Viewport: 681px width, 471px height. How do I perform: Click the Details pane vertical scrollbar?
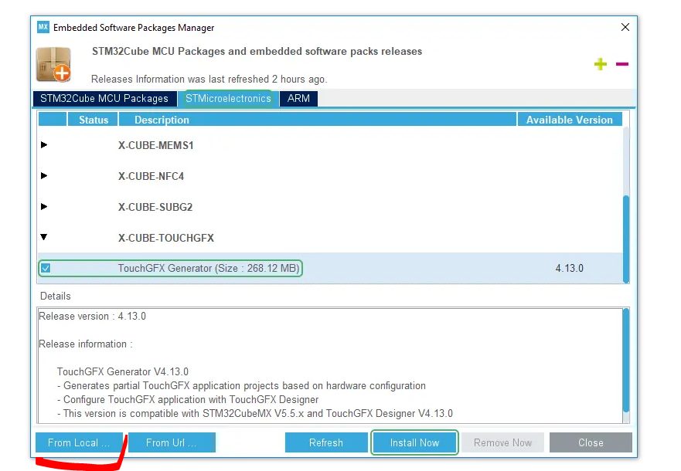pos(626,360)
